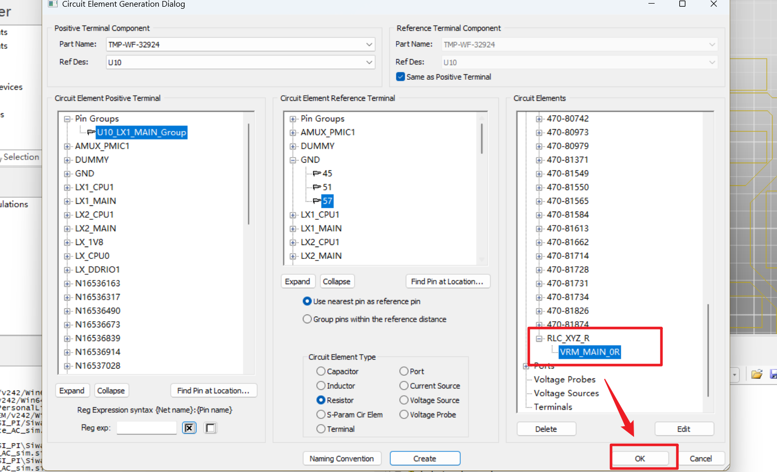Click the open folder icon in background window

click(x=756, y=374)
